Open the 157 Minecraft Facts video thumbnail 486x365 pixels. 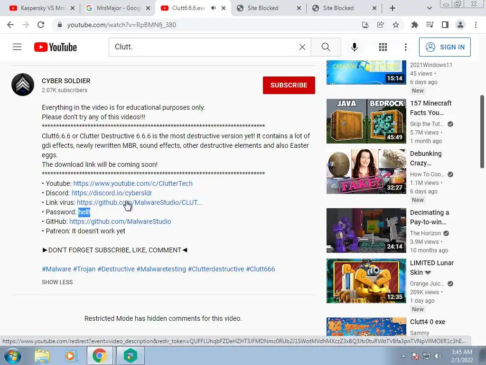(366, 121)
